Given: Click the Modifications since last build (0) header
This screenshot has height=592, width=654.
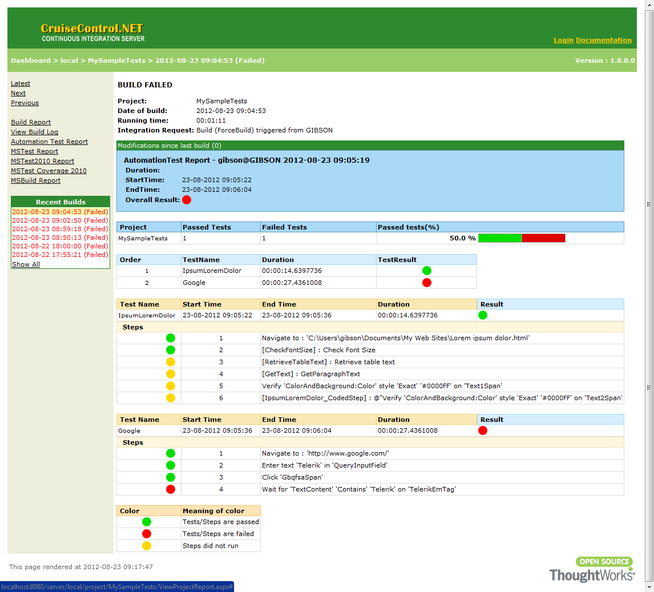Looking at the screenshot, I should [x=370, y=146].
